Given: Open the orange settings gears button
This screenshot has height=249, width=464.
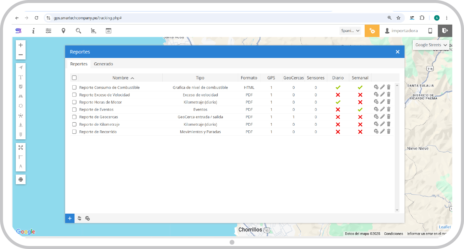Looking at the screenshot, I should 372,31.
